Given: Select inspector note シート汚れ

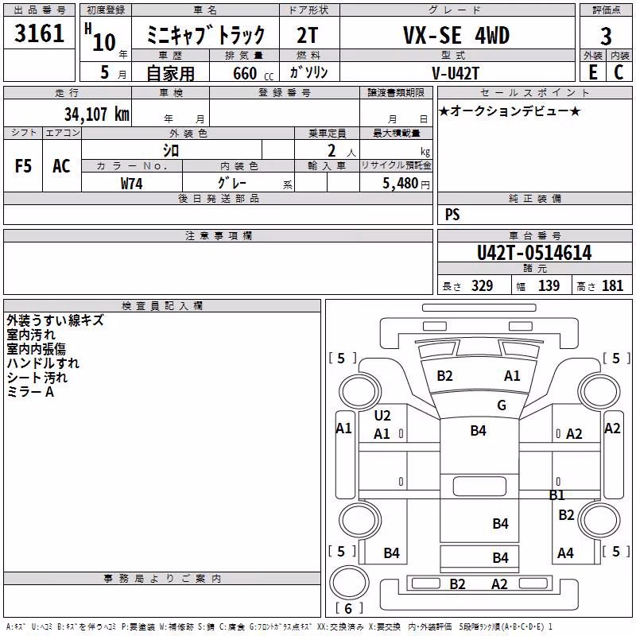Looking at the screenshot, I should point(37,378).
